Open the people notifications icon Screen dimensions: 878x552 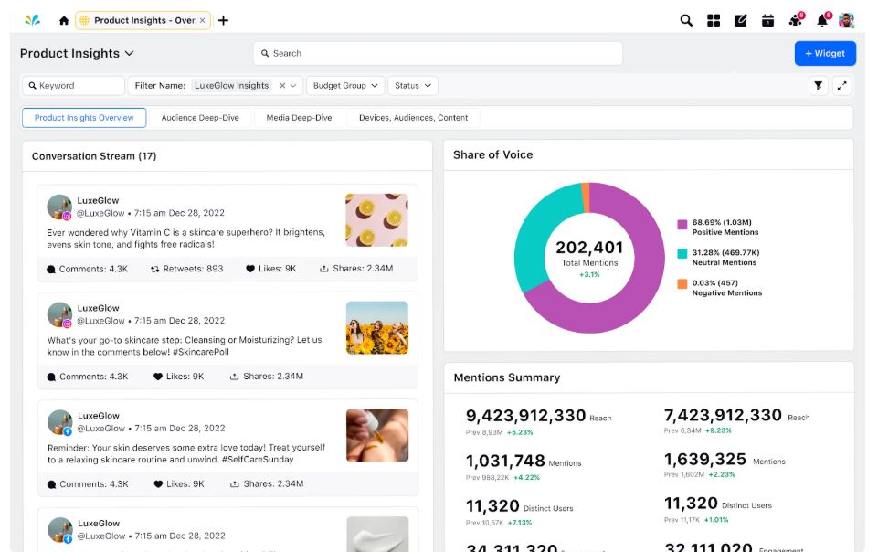point(796,20)
